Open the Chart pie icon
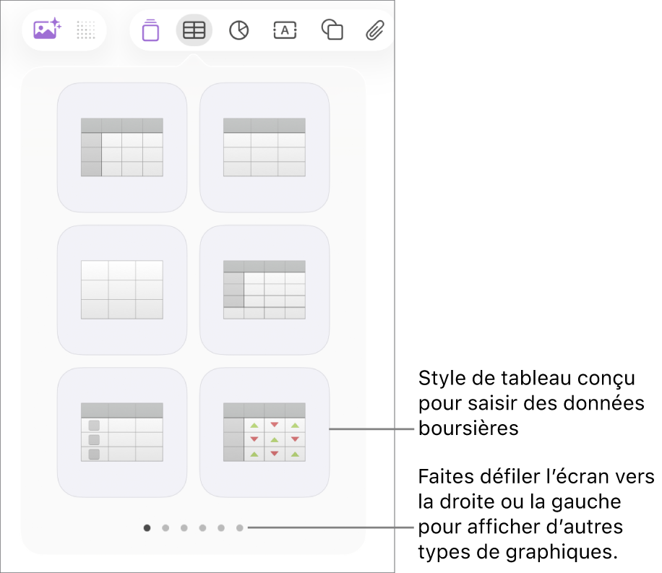 click(x=239, y=30)
